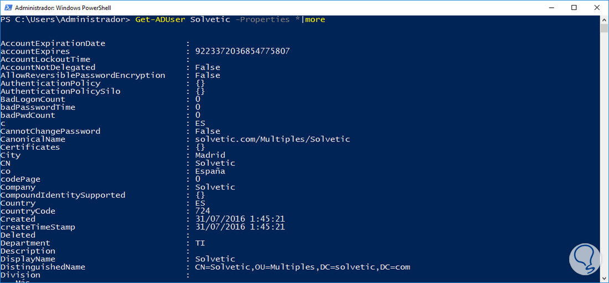Click the AllowReversiblePasswordEncryption property name
609x283 pixels.
coord(83,75)
